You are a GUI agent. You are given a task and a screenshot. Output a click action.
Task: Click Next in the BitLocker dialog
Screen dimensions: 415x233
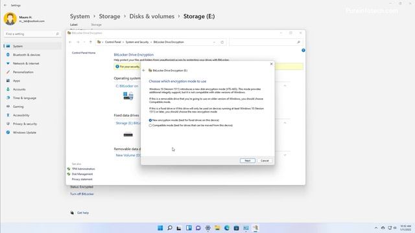point(248,161)
